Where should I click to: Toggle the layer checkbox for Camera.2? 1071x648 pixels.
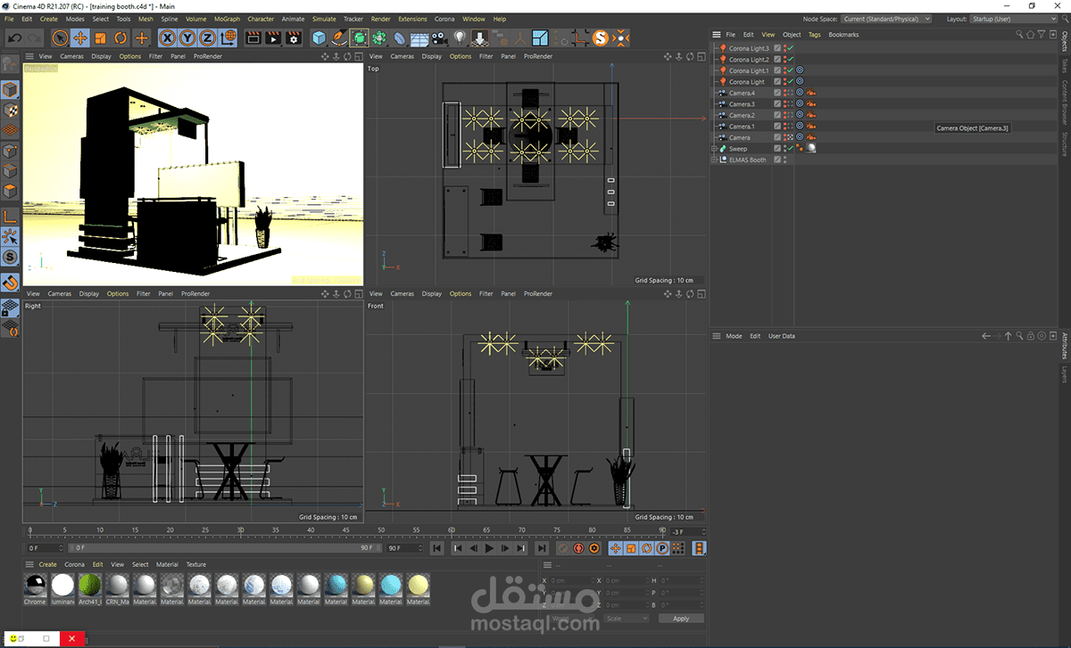point(777,115)
